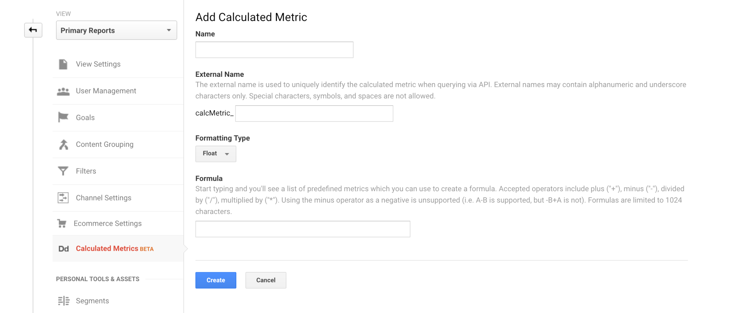The height and width of the screenshot is (313, 744).
Task: Click the calcMetric_ external name field
Action: (314, 113)
